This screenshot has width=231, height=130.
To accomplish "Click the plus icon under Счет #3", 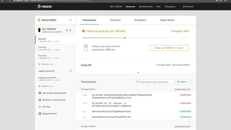I will [x=39, y=64].
